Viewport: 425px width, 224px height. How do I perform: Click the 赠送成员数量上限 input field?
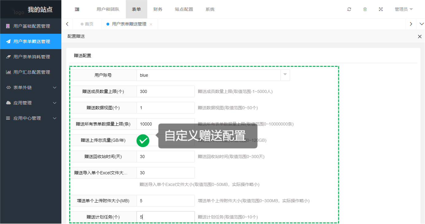[165, 91]
